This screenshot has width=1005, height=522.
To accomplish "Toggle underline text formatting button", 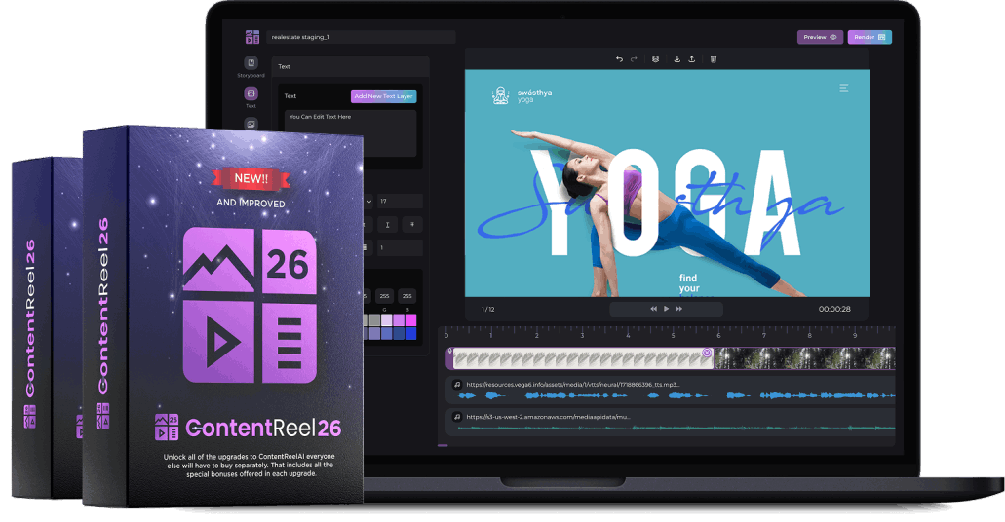I will click(x=387, y=224).
